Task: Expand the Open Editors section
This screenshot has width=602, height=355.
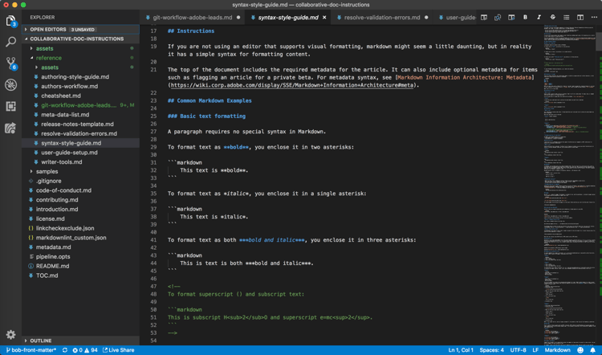Action: (48, 29)
